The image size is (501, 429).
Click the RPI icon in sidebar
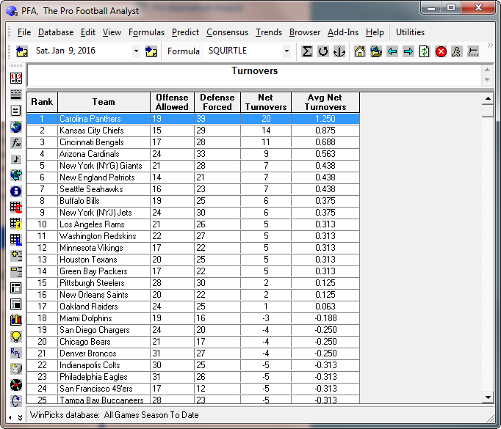pyautogui.click(x=16, y=353)
